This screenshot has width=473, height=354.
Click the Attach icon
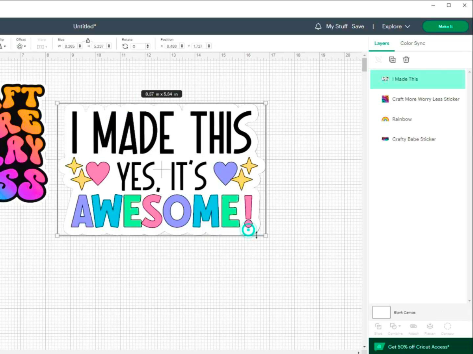tap(413, 326)
